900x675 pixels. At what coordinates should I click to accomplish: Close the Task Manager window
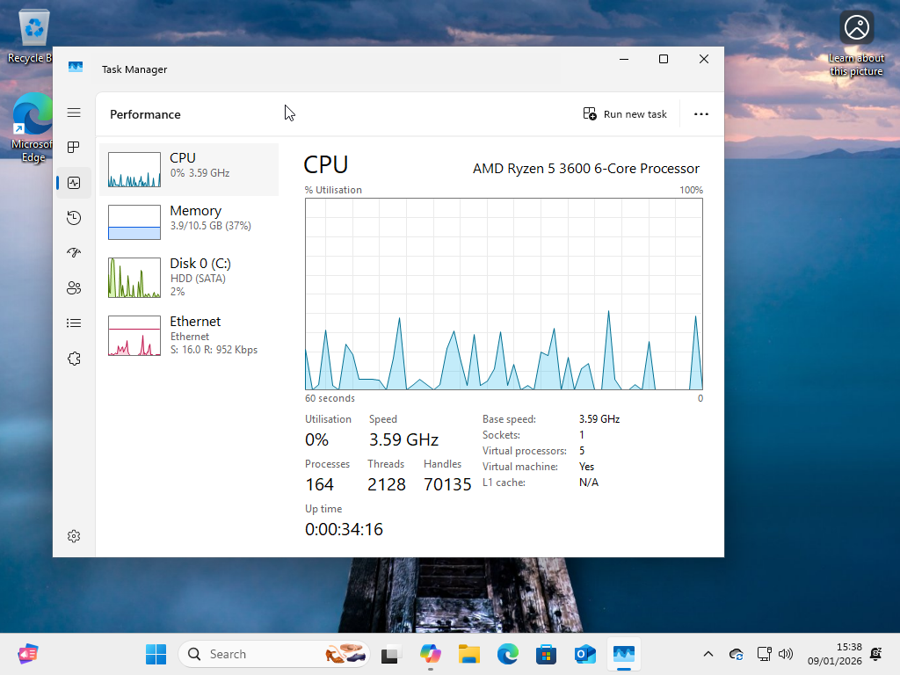(x=704, y=59)
